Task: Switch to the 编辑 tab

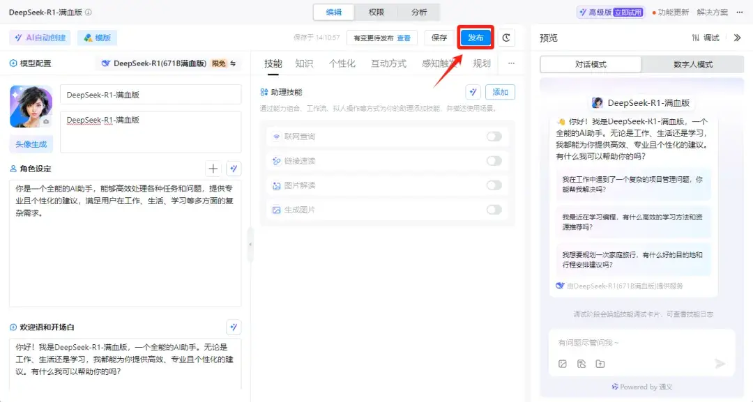Action: click(x=334, y=13)
